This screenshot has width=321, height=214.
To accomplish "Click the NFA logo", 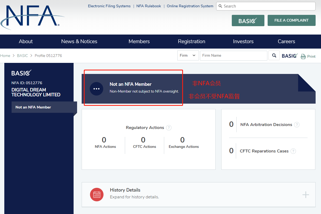I will [32, 17].
